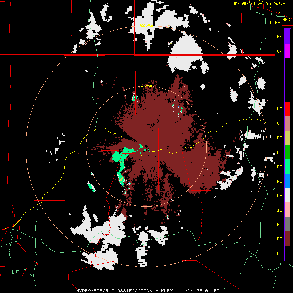The height and width of the screenshot is (293, 293).
Task: Click the 50 NMI range ring label
Action: coord(146,86)
